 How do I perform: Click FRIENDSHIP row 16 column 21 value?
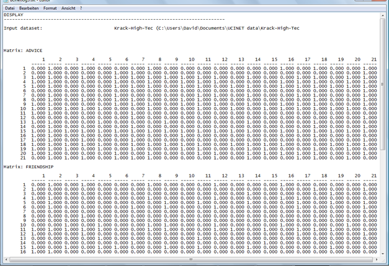370,252
